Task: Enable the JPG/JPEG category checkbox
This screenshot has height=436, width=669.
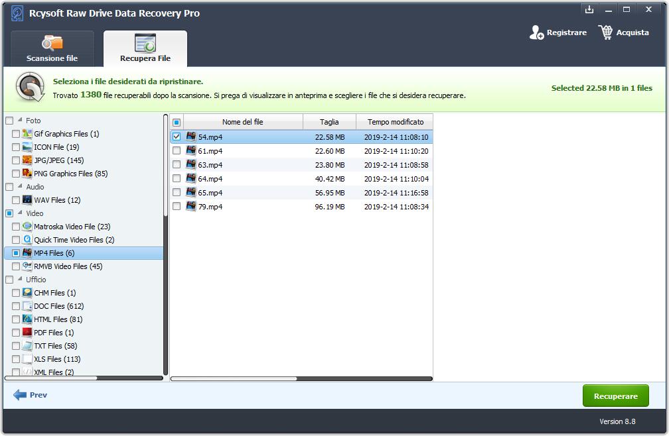Action: tap(16, 160)
